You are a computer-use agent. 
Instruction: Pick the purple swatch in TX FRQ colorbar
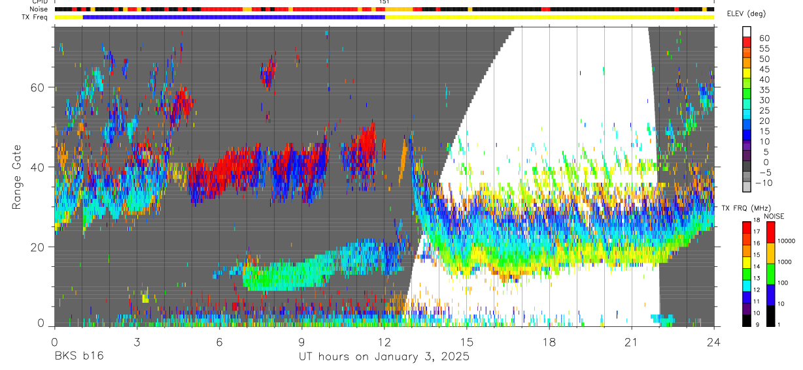point(746,307)
